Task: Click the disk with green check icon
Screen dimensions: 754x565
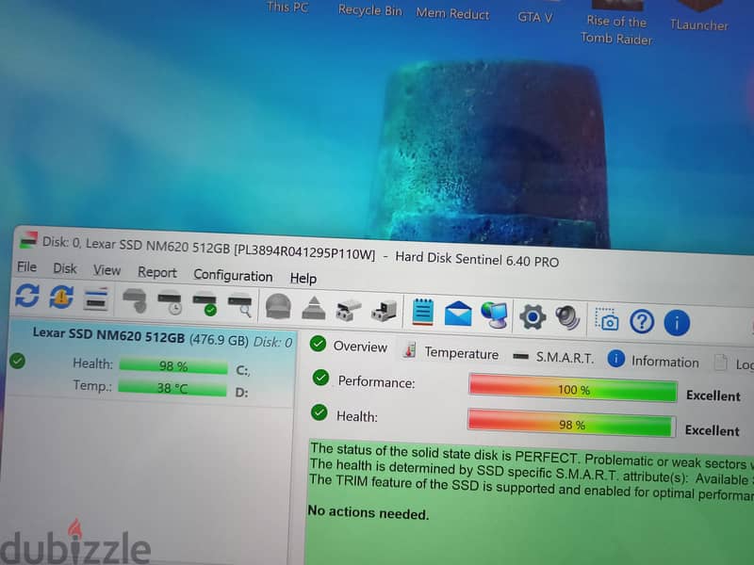Action: [205, 304]
